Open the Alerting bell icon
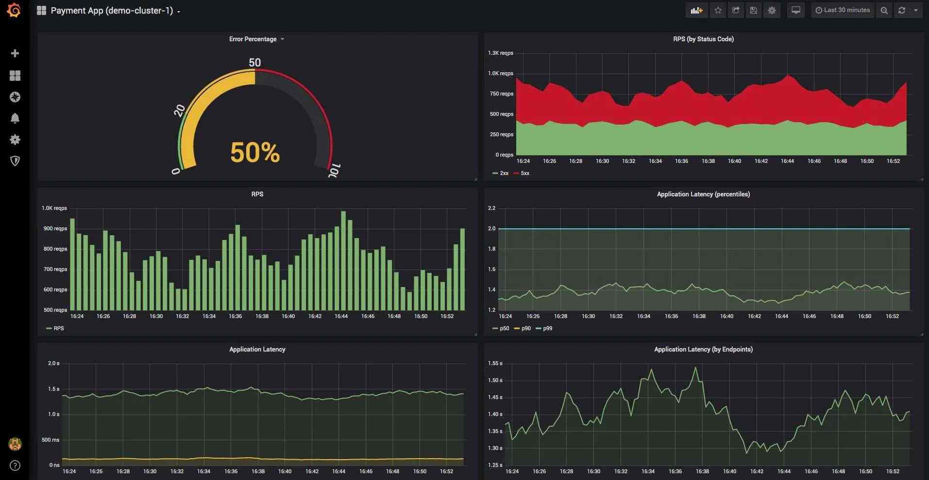 pyautogui.click(x=15, y=118)
